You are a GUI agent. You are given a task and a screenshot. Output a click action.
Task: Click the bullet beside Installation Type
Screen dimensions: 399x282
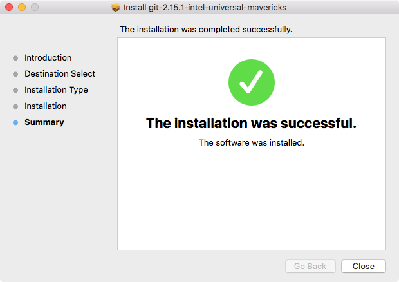click(15, 90)
